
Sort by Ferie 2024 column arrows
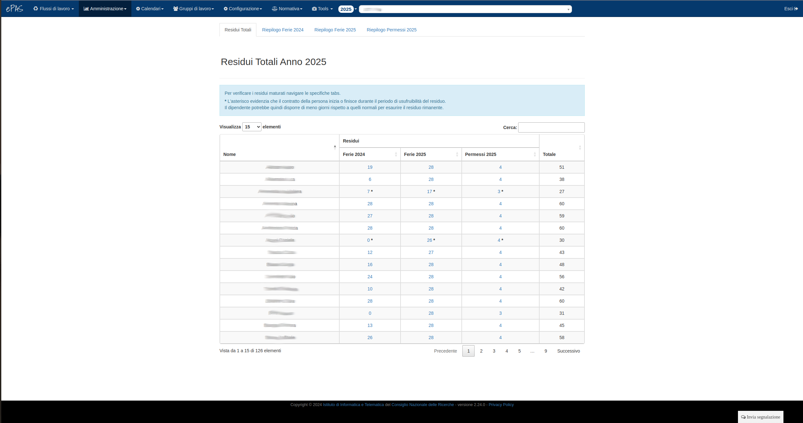(396, 154)
